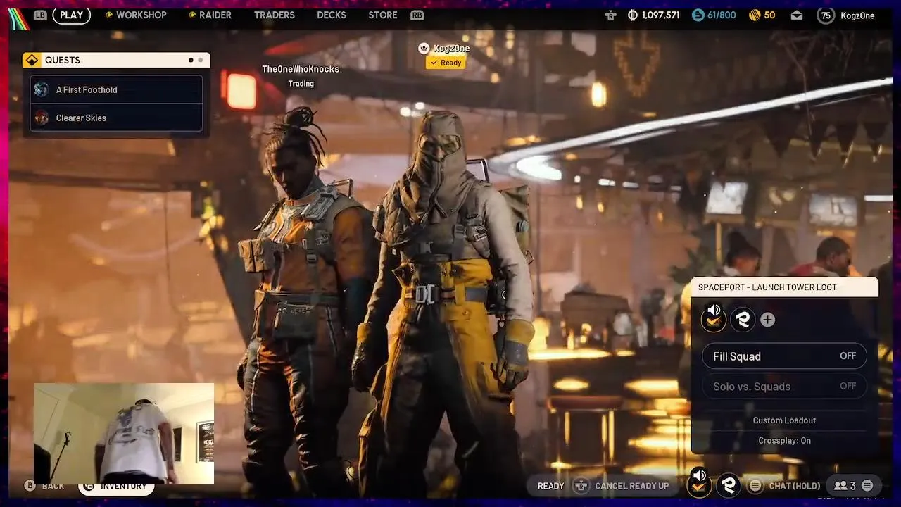
Task: Click the party leader crown icon beside KogzOne
Action: point(424,49)
